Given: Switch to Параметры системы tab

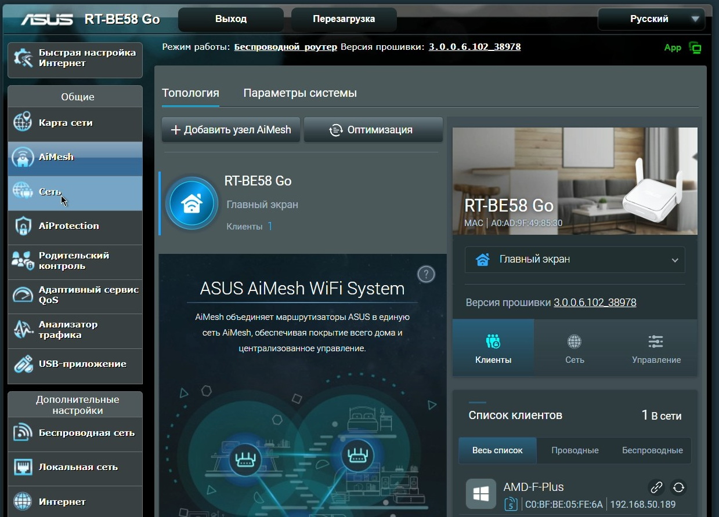Looking at the screenshot, I should click(x=299, y=93).
